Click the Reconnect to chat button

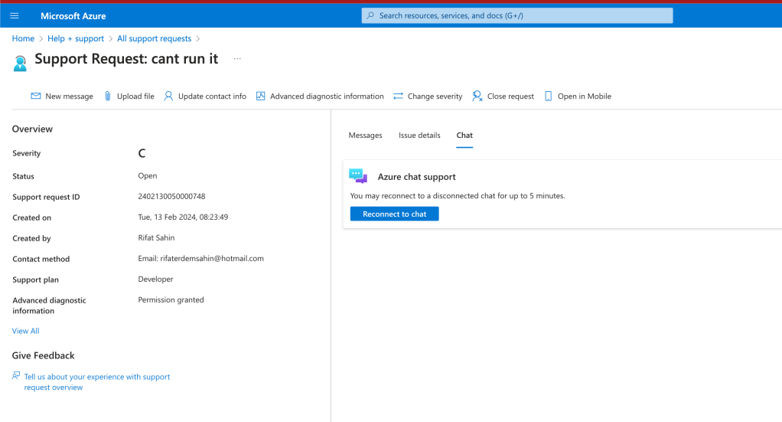(x=395, y=214)
